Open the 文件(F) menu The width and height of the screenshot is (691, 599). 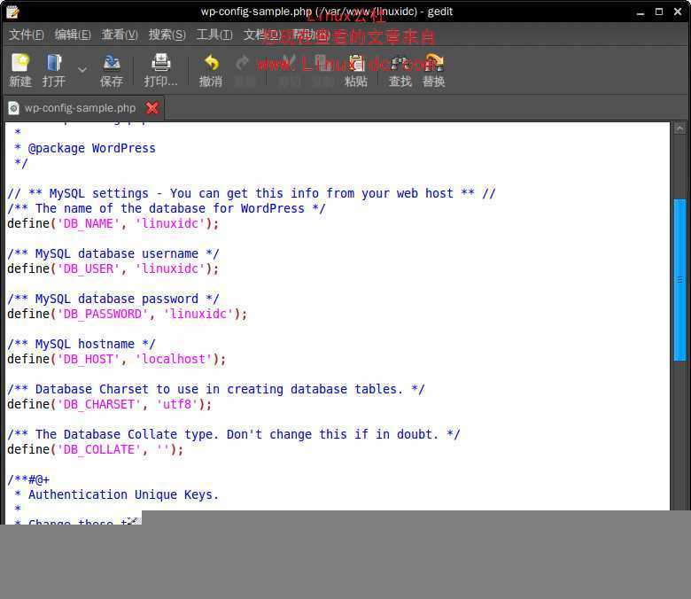pyautogui.click(x=27, y=35)
